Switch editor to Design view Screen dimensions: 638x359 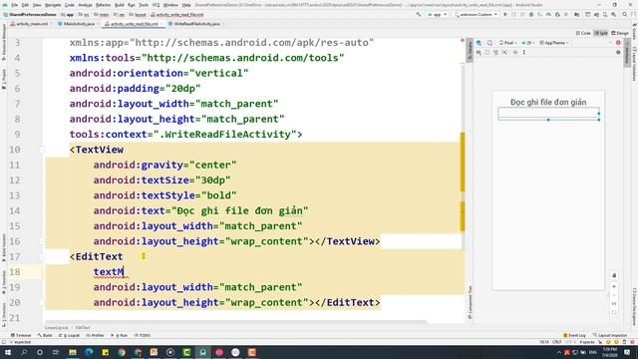tap(620, 33)
